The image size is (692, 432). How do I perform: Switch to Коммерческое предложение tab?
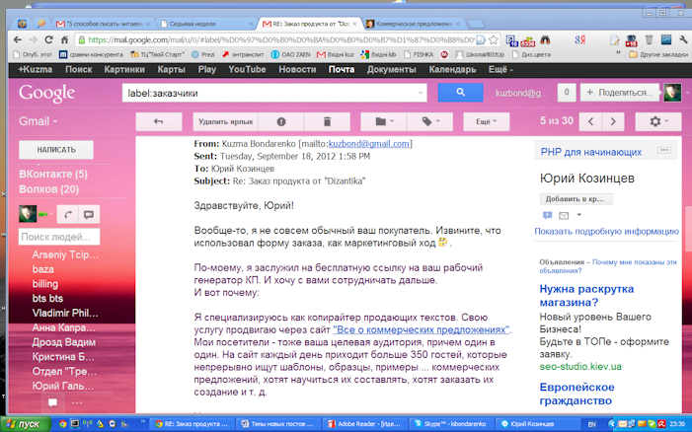pos(413,24)
